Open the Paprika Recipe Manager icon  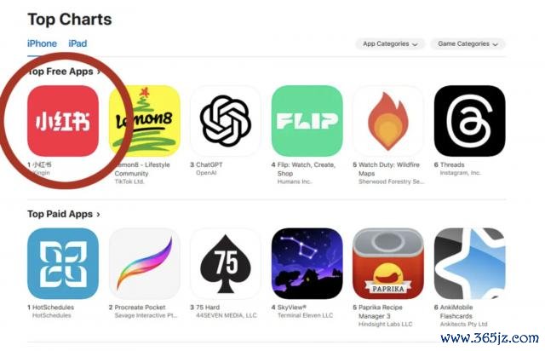388,264
